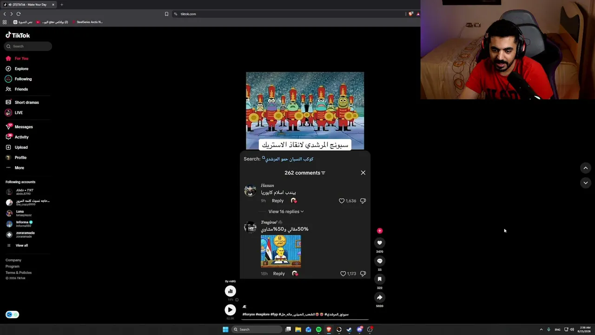Viewport: 595px width, 335px height.
Task: Go to the next video
Action: [x=586, y=183]
